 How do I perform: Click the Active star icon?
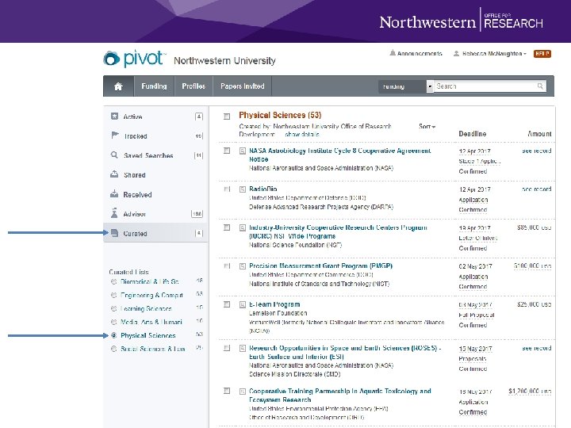pyautogui.click(x=114, y=116)
